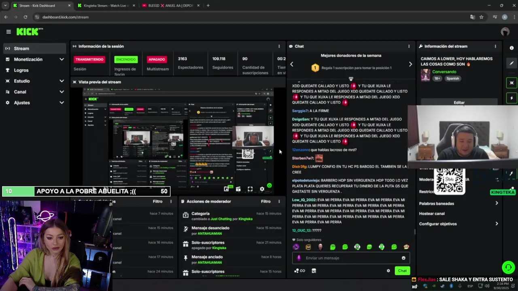
Task: Click the lightning bolt icon in right toolbar
Action: 512,98
